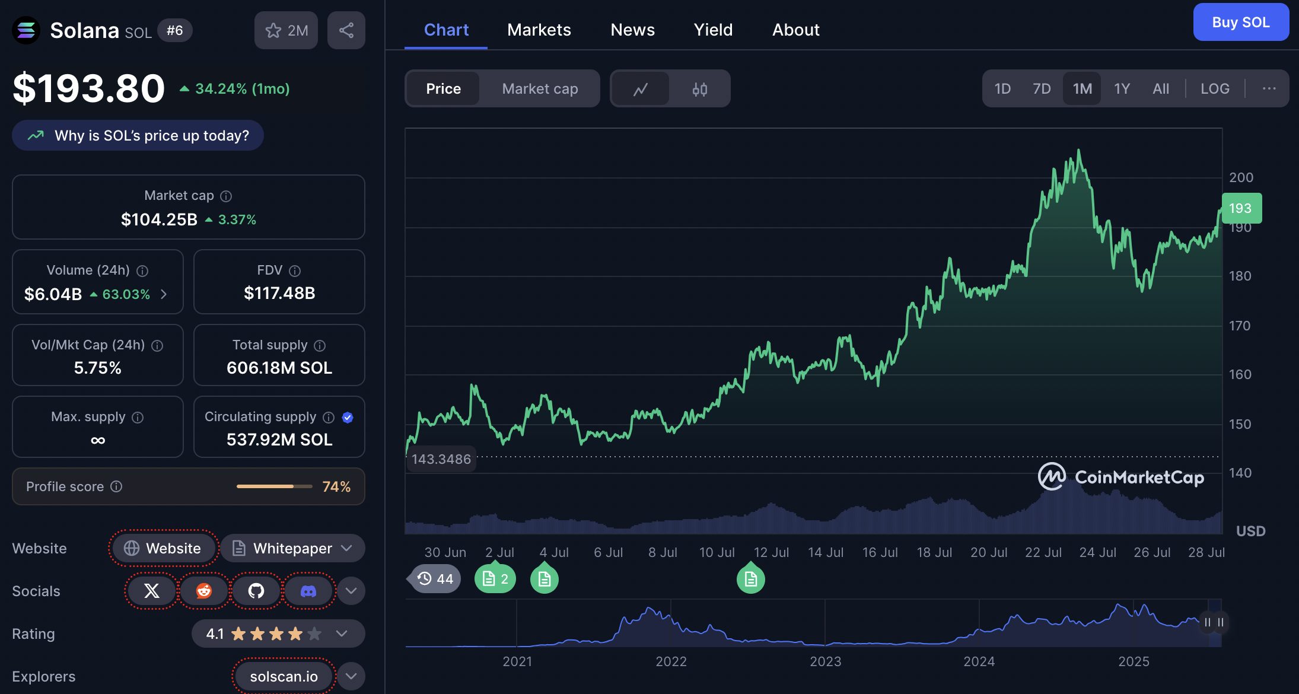
Task: Select the 1Y time range
Action: pyautogui.click(x=1122, y=89)
